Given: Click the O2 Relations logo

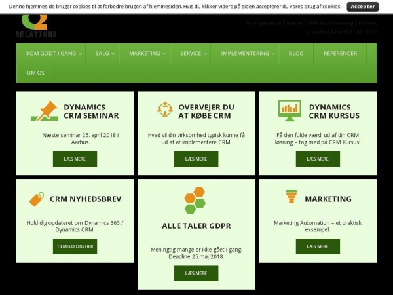Looking at the screenshot, I should click(x=36, y=26).
